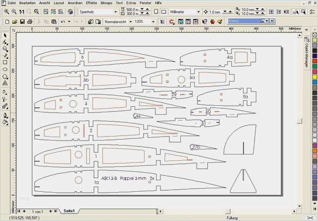The image size is (318, 221).
Task: Open the Effekte menu
Action: 91,3
